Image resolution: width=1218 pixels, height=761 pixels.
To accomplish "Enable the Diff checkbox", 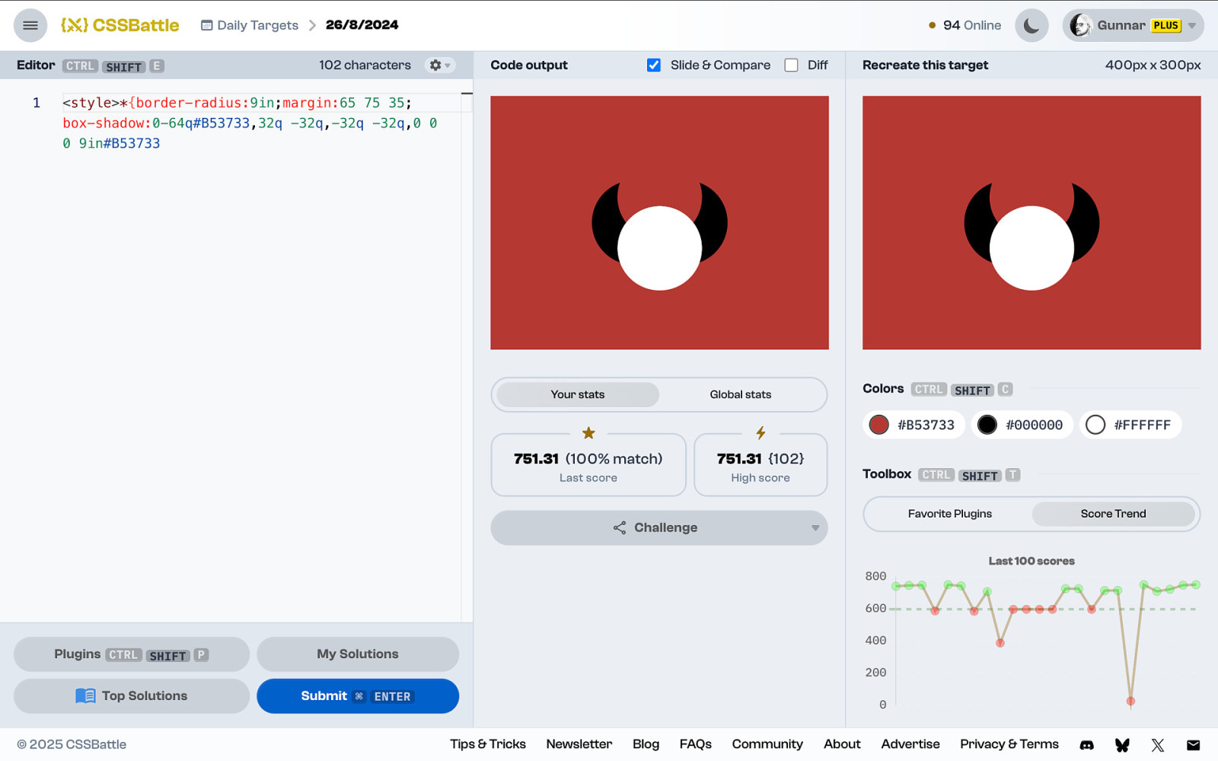I will [x=792, y=65].
